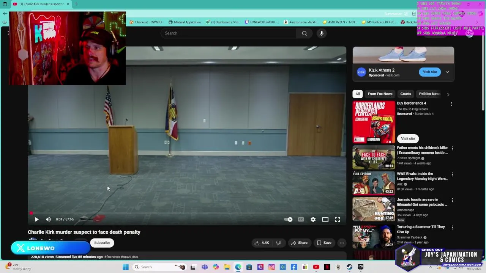Open options for Buy Borderlands 4 ad

tap(451, 104)
